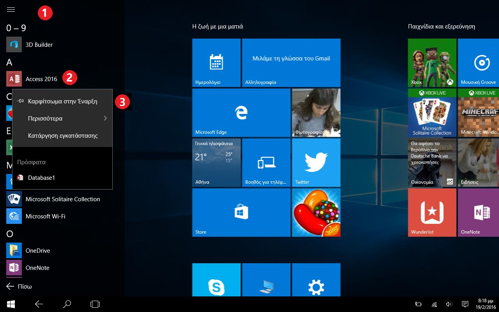499x312 pixels.
Task: Launch the Wunderlist tile
Action: point(432,213)
